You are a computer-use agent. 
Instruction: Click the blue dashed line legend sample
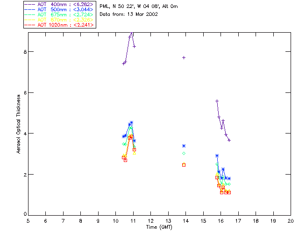30,9
